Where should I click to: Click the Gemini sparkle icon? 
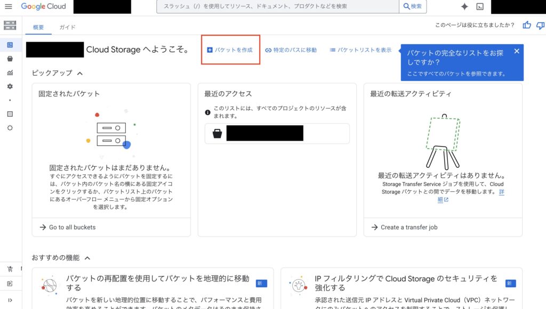coord(464,6)
